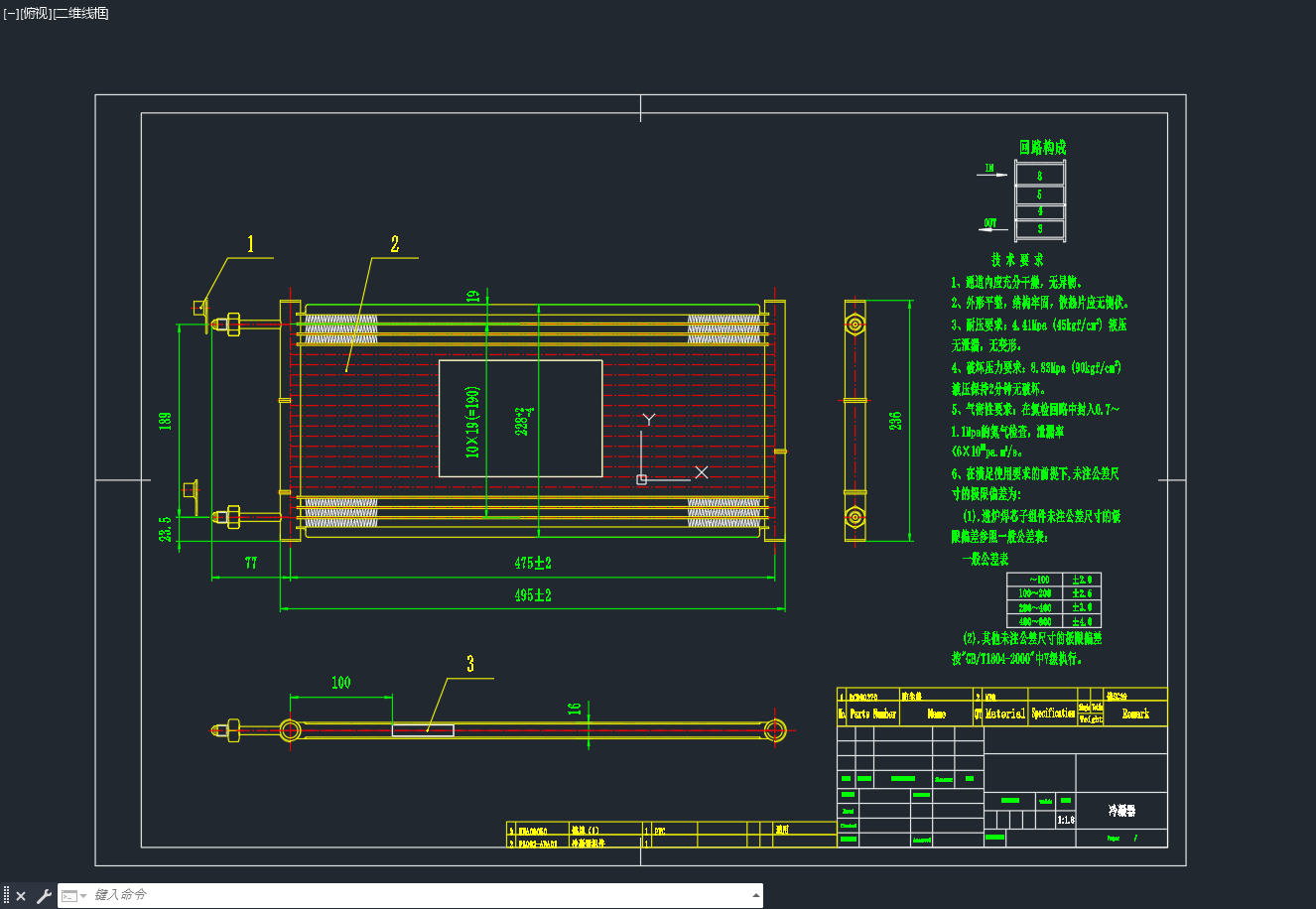The image size is (1316, 909).
Task: Click the command line drag grip
Action: (6, 896)
